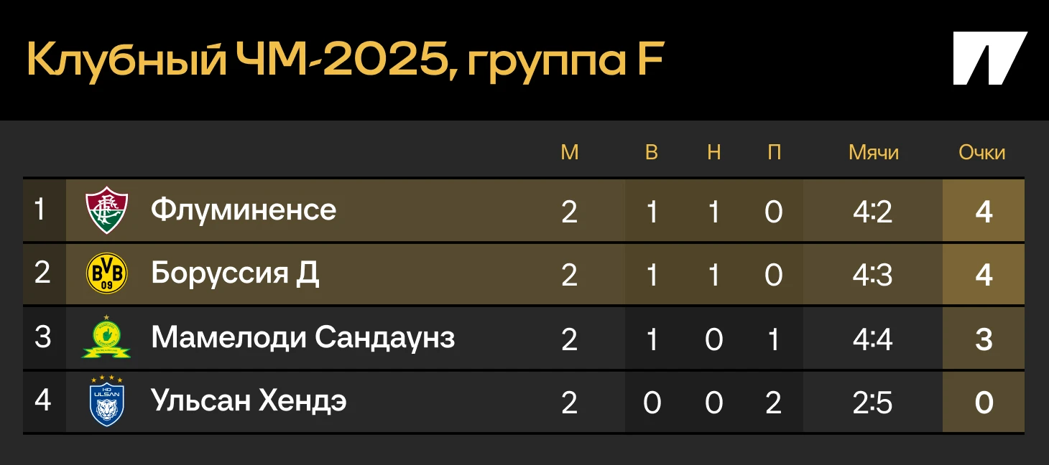Select team name Флуминенсе
Image resolution: width=1049 pixels, height=465 pixels.
click(x=244, y=210)
